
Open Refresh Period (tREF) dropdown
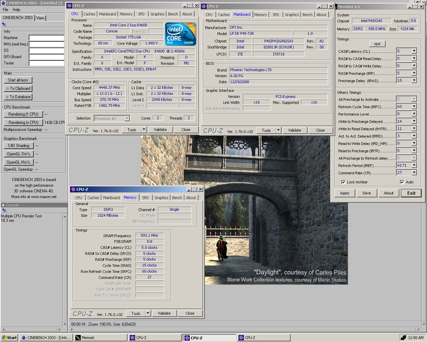[414, 165]
